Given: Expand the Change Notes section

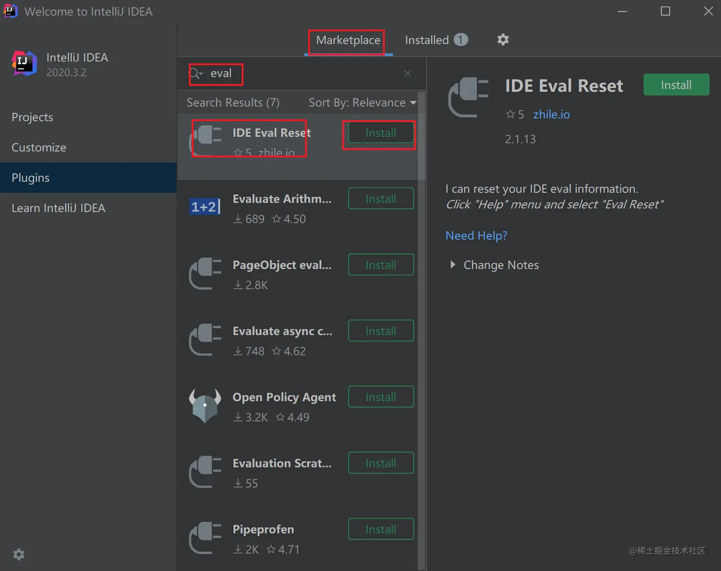Looking at the screenshot, I should pos(494,265).
